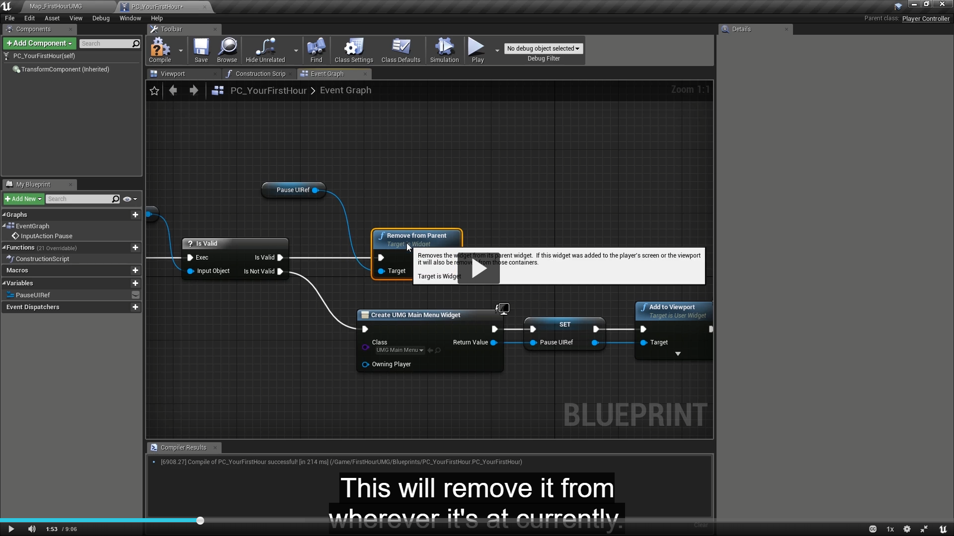Toggle closed captions on video player

point(873,529)
